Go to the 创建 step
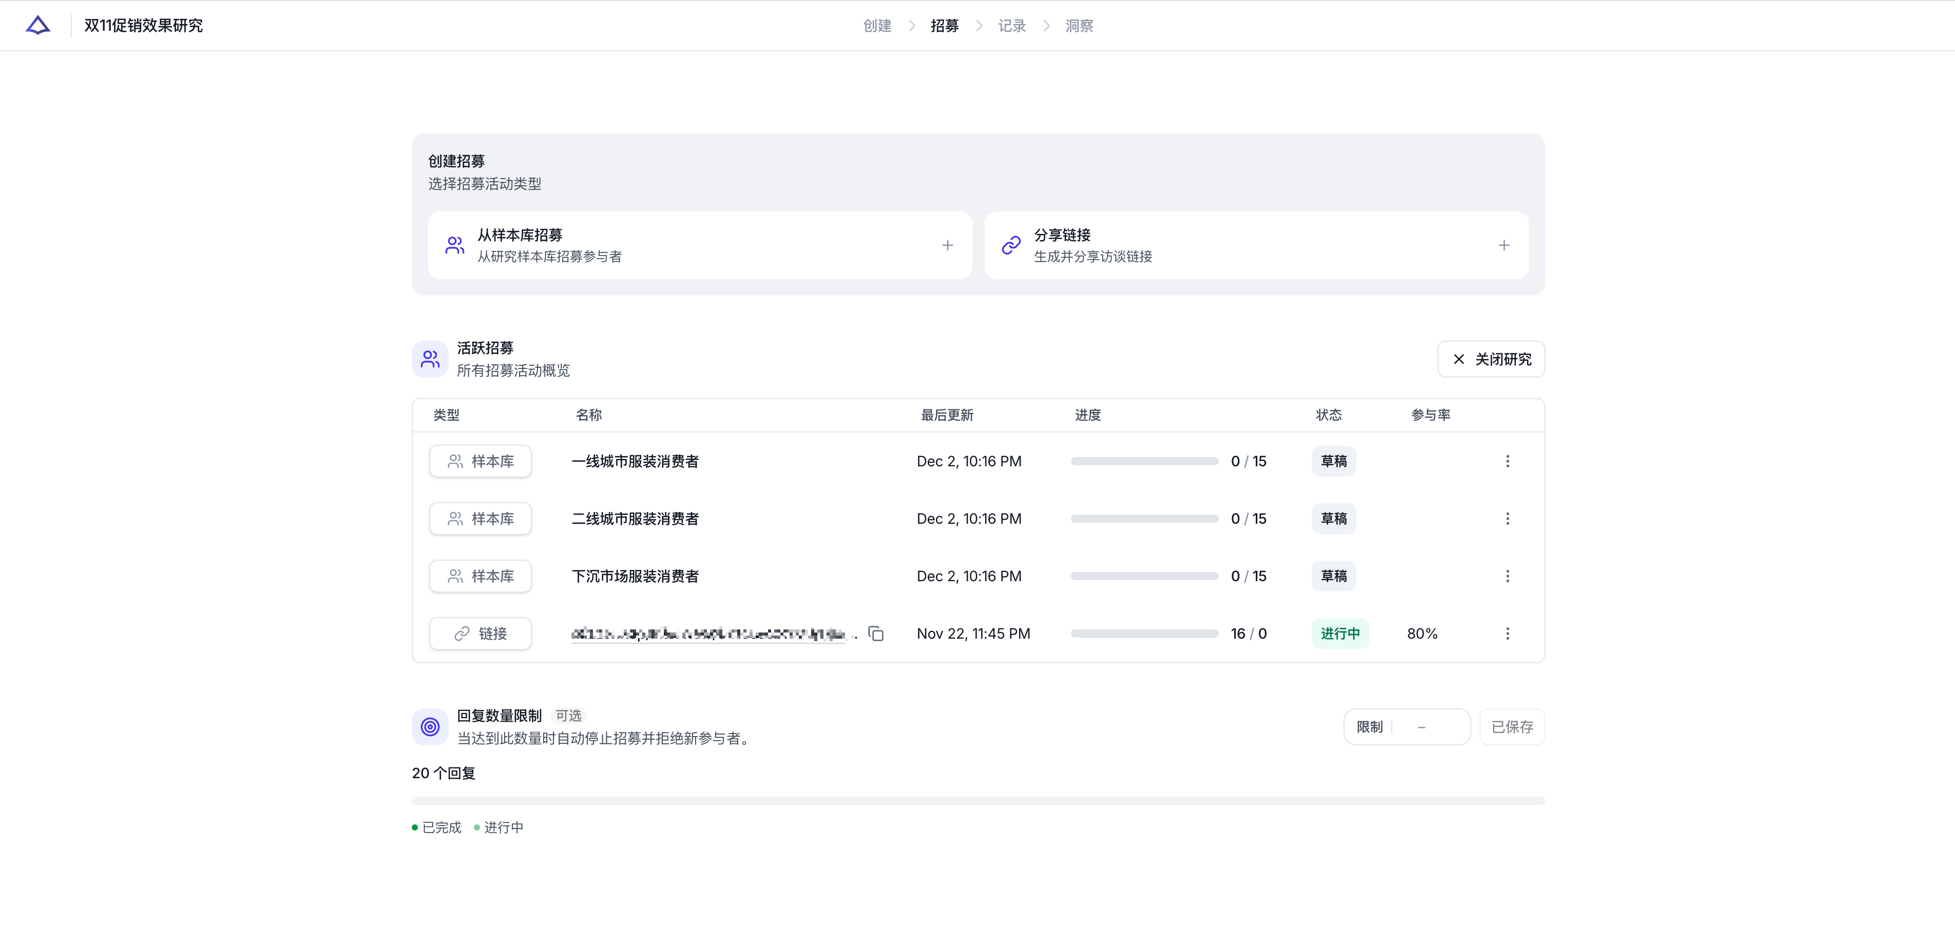 tap(877, 26)
